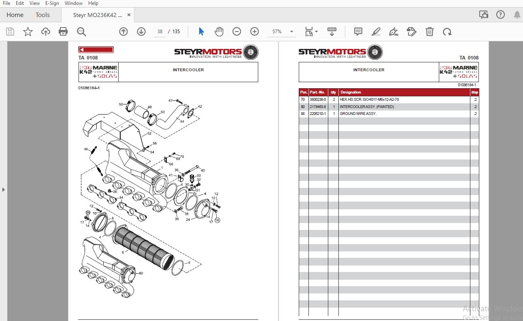The height and width of the screenshot is (321, 523).
Task: Click the fit page scrolling icon
Action: coord(309,32)
